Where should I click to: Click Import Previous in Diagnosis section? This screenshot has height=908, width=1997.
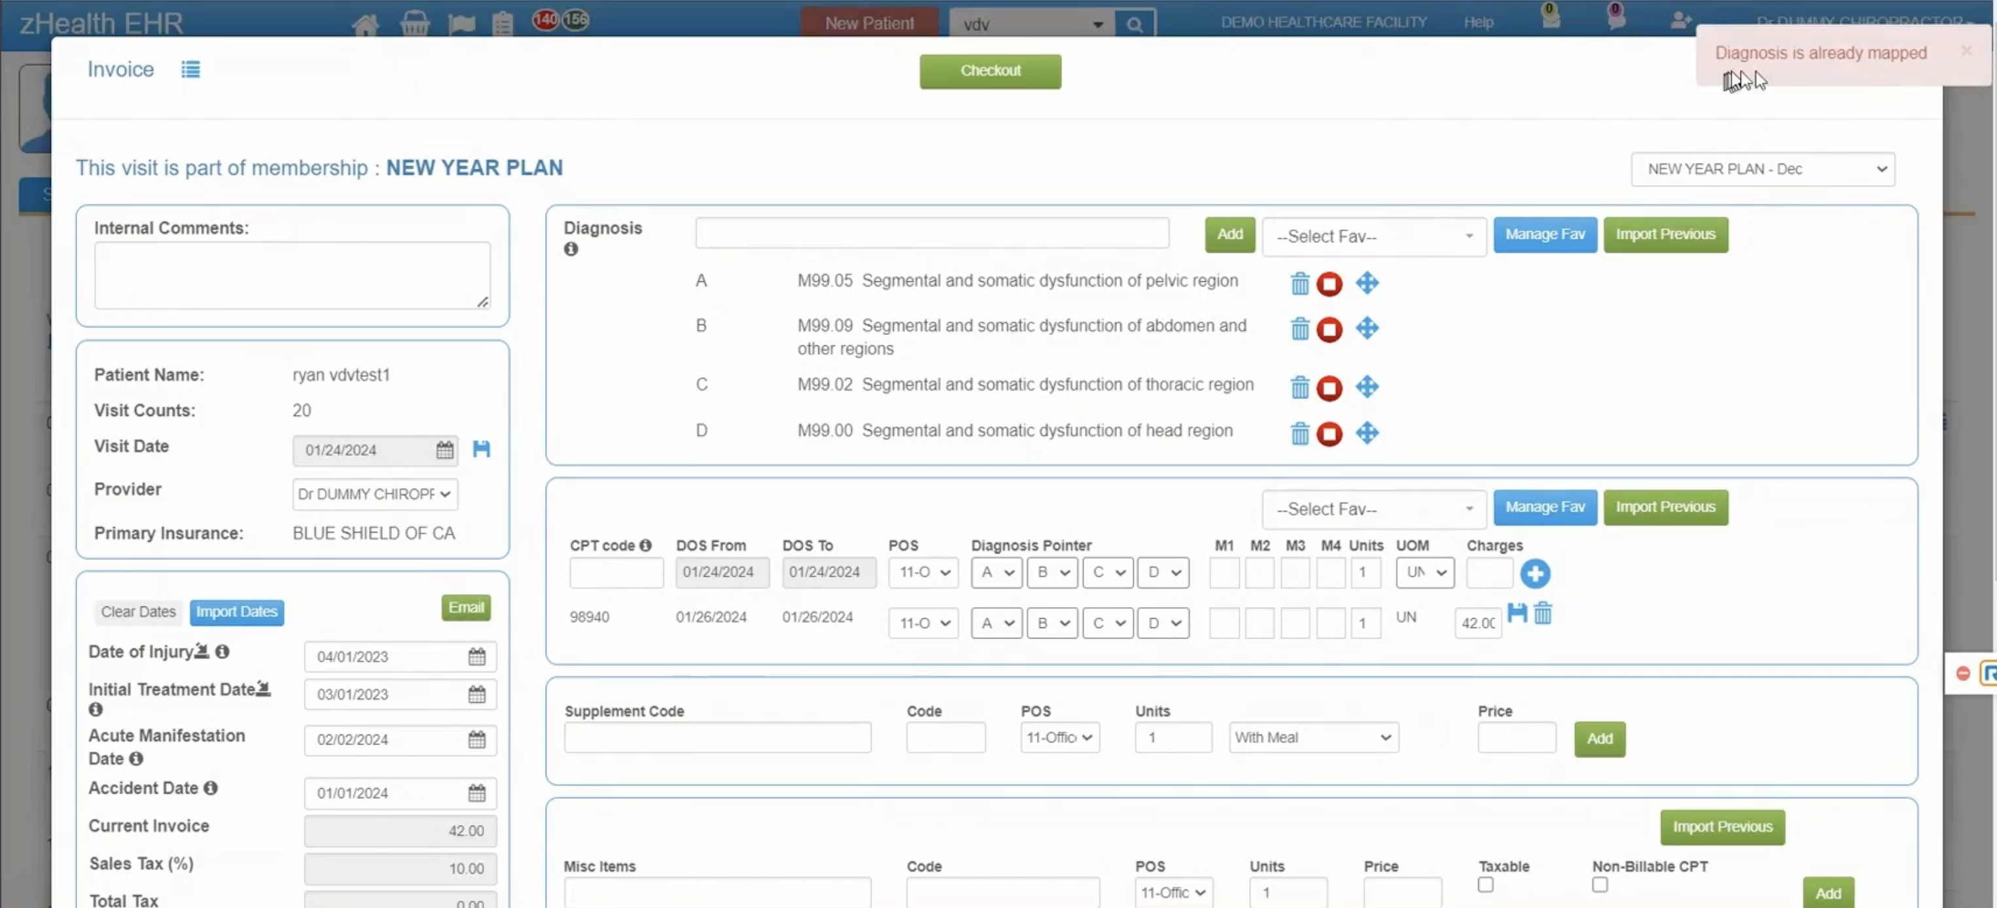(1665, 235)
